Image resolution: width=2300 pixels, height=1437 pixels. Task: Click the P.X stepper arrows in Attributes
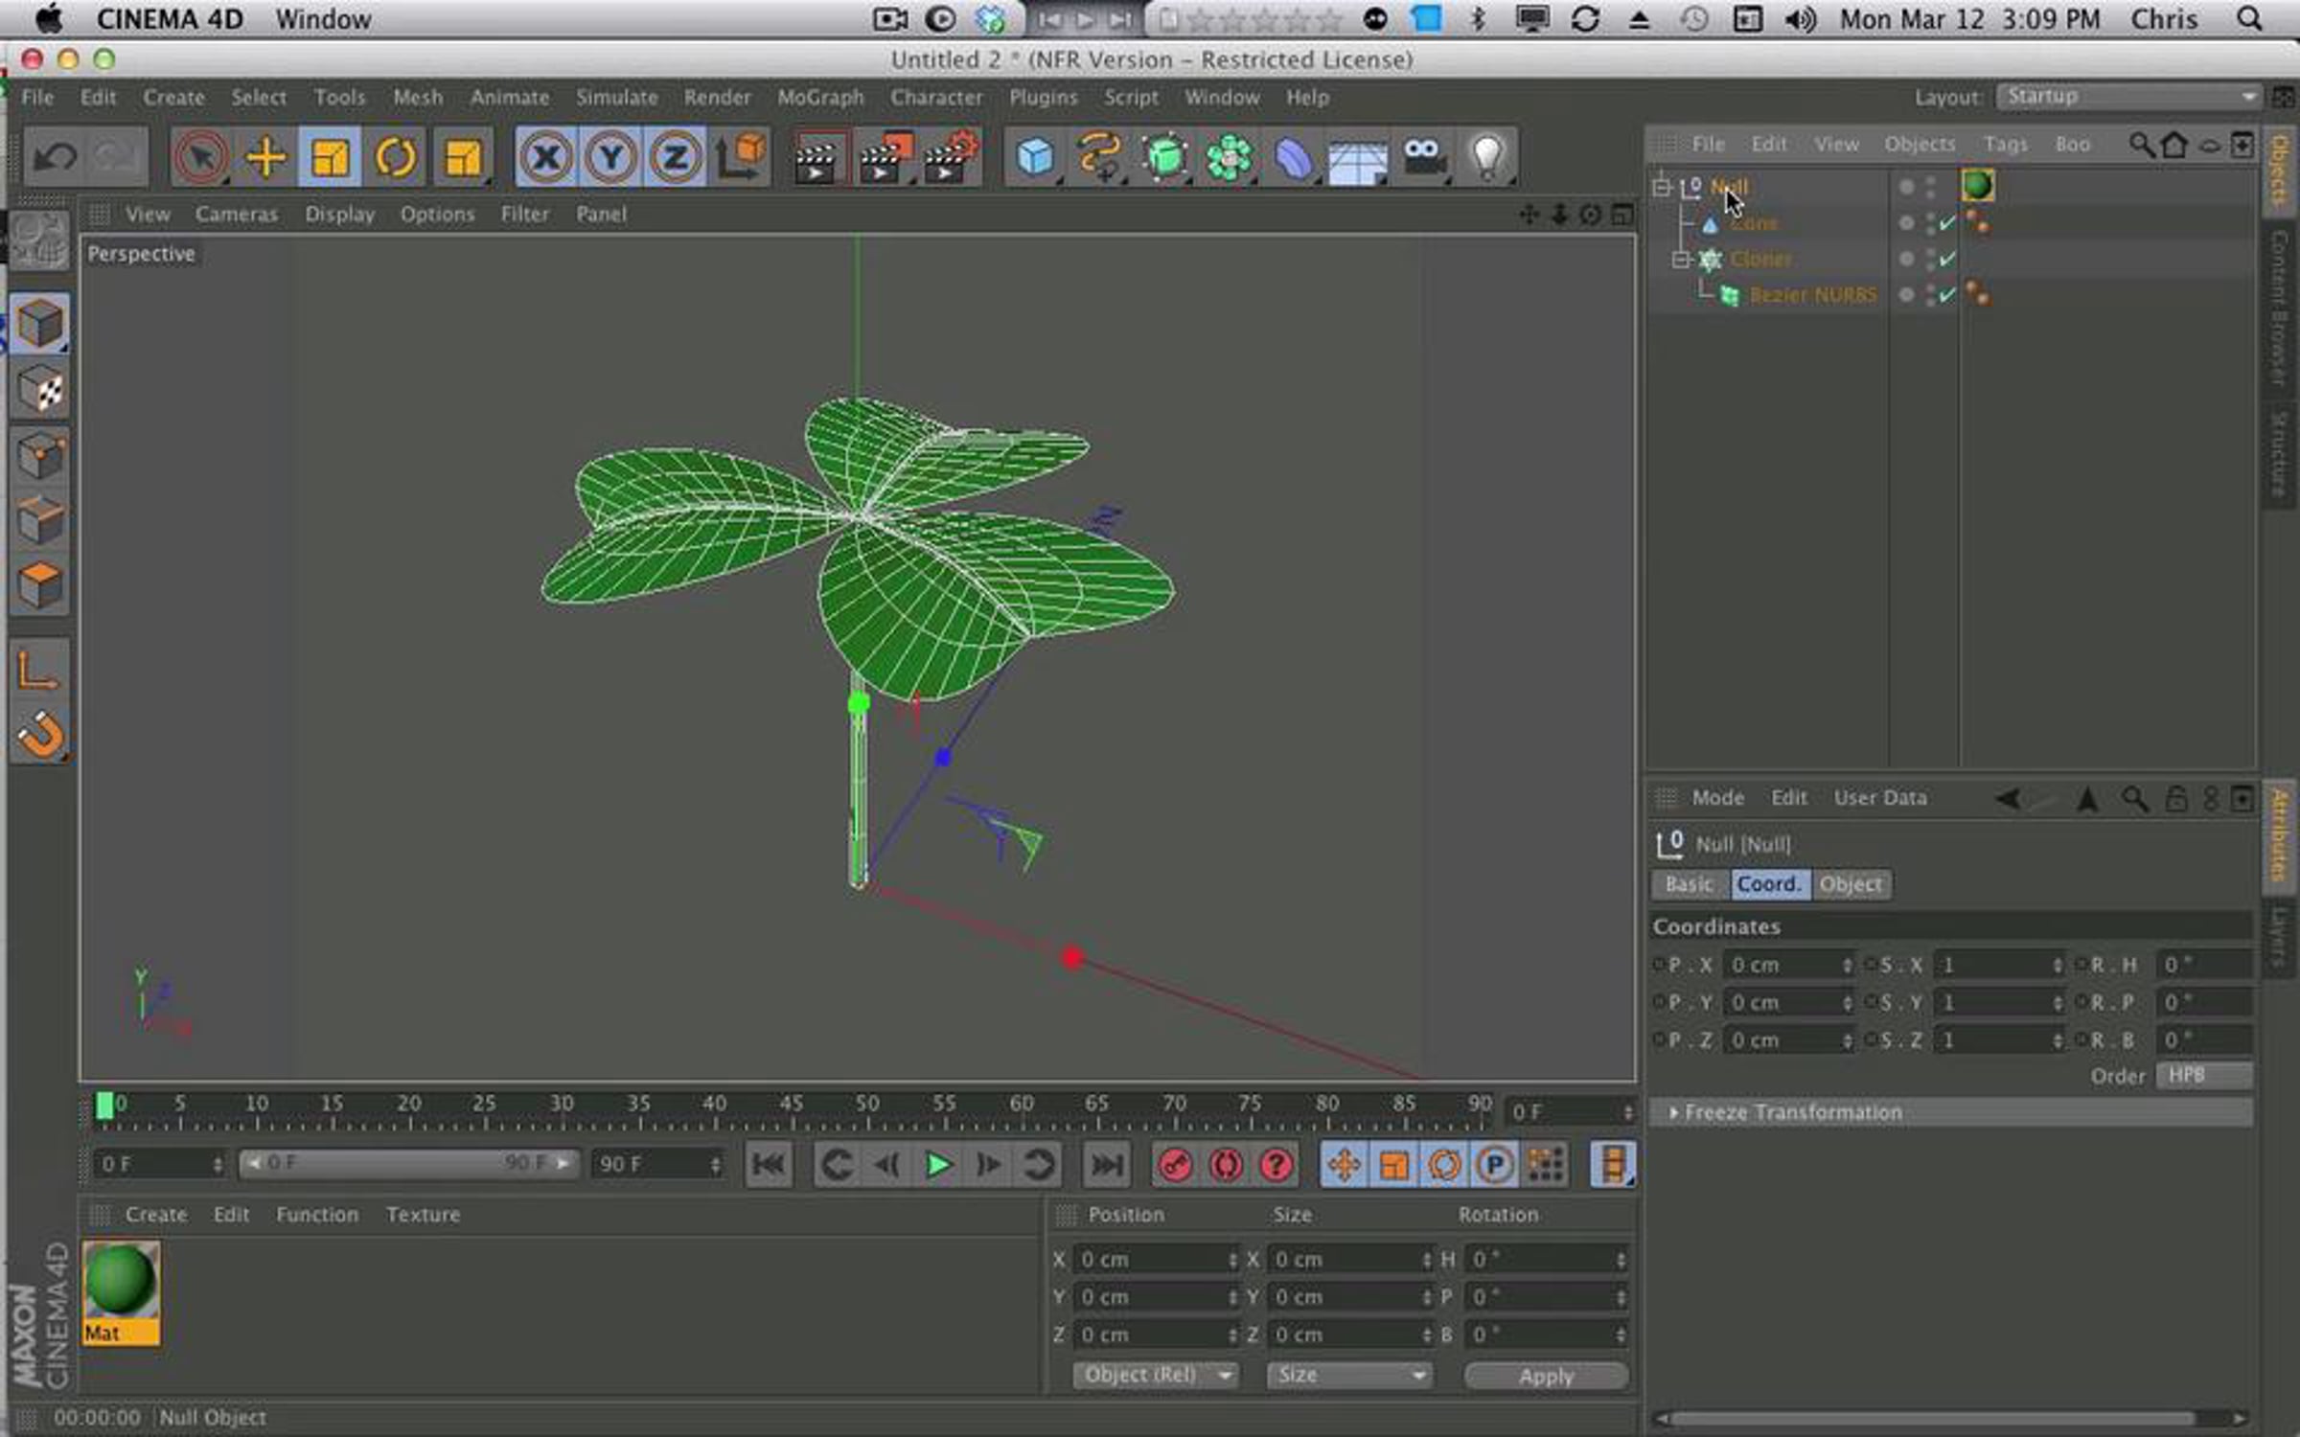(1847, 965)
